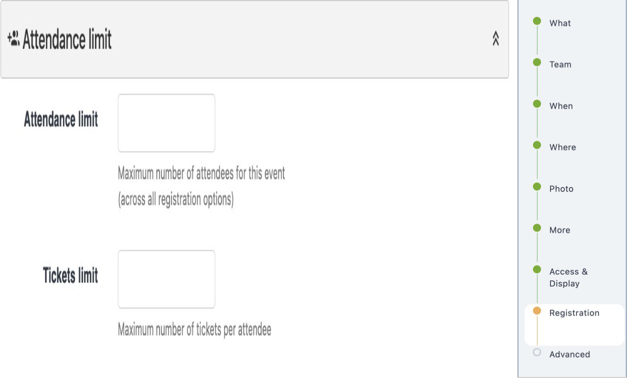The height and width of the screenshot is (378, 627).
Task: Open the Where section
Action: tap(561, 147)
